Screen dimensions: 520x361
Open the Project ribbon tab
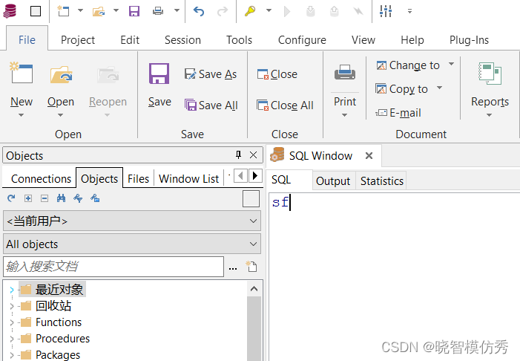(78, 40)
